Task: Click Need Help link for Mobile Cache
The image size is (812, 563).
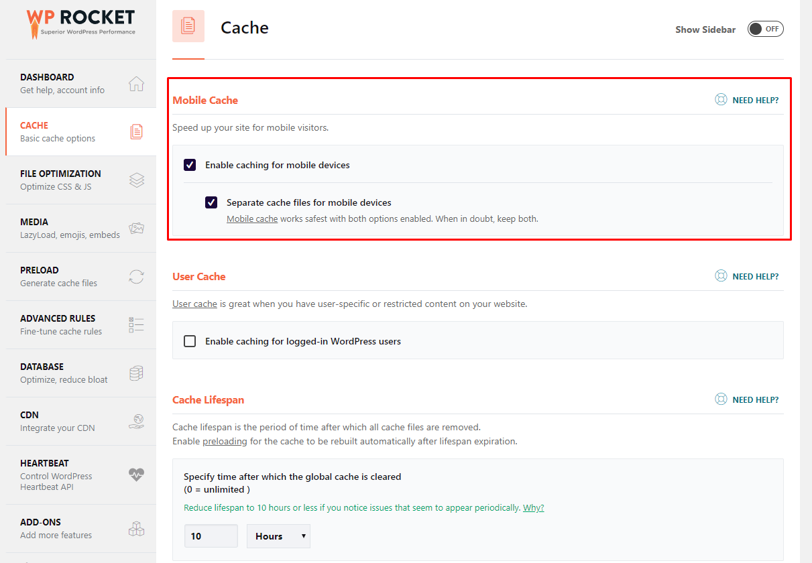Action: point(756,101)
